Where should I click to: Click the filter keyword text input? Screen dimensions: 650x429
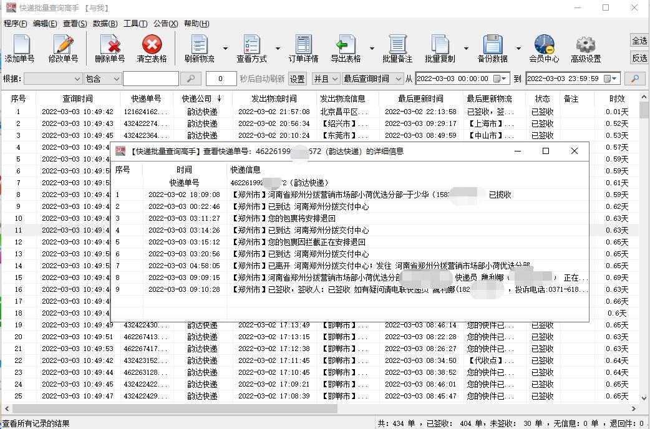(151, 79)
